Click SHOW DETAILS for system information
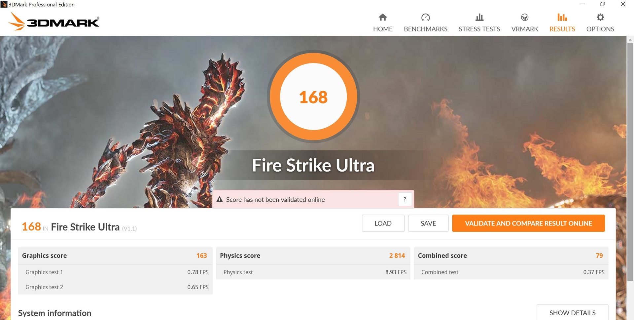Screen dimensions: 634x320 [572, 312]
